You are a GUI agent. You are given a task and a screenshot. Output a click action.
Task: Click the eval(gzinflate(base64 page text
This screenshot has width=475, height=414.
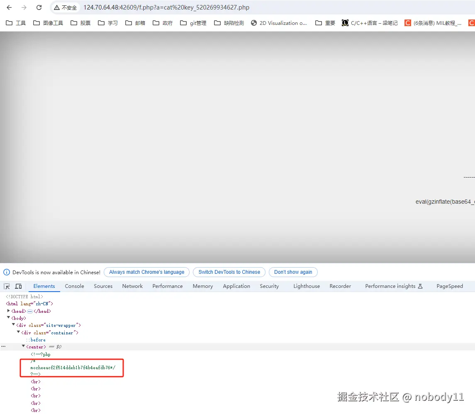[445, 202]
